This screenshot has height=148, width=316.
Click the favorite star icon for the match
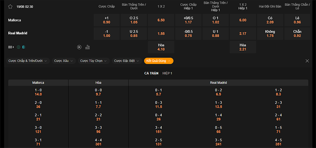[x=10, y=7]
